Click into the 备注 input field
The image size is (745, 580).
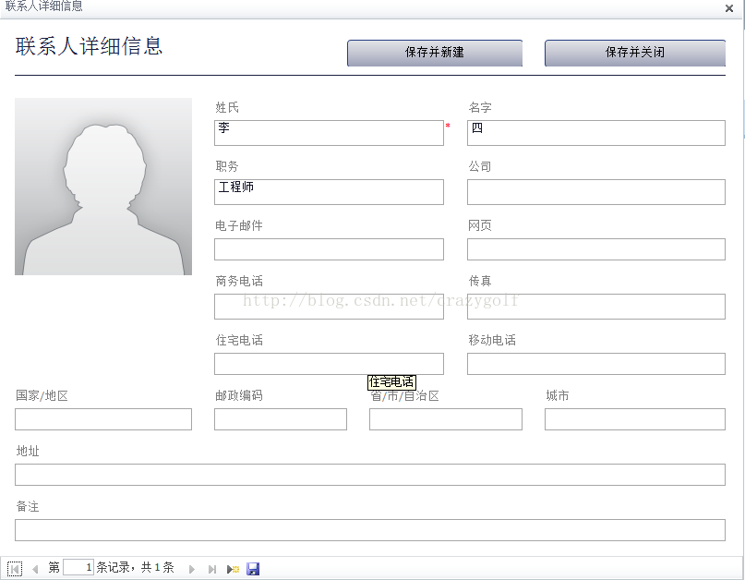[370, 530]
